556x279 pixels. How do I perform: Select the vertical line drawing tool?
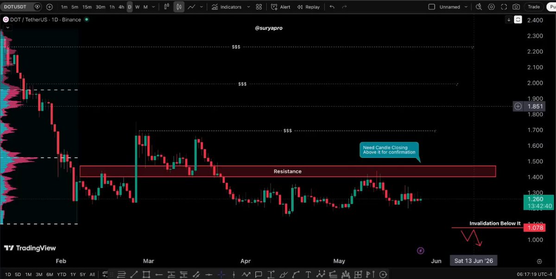tap(234, 274)
